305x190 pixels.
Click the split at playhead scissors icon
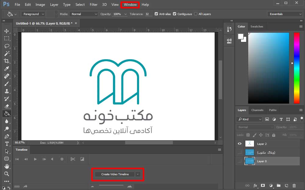(73, 159)
